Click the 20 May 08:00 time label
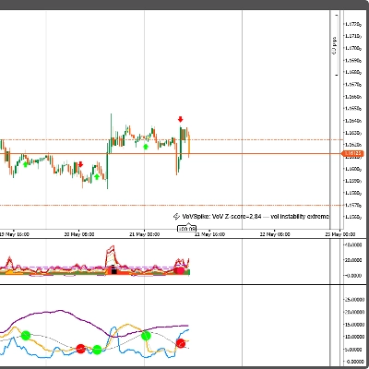 (x=79, y=234)
